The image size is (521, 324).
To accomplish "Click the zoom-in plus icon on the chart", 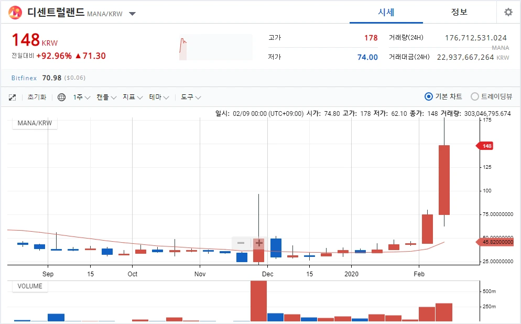I will (x=258, y=243).
